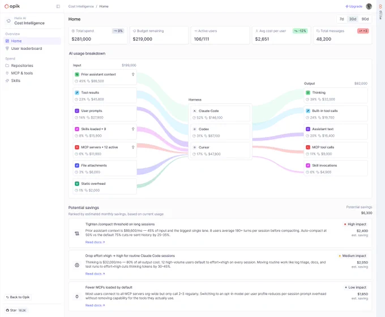Click the $199,000 Input total
This screenshot has width=385, height=317.
[129, 65]
